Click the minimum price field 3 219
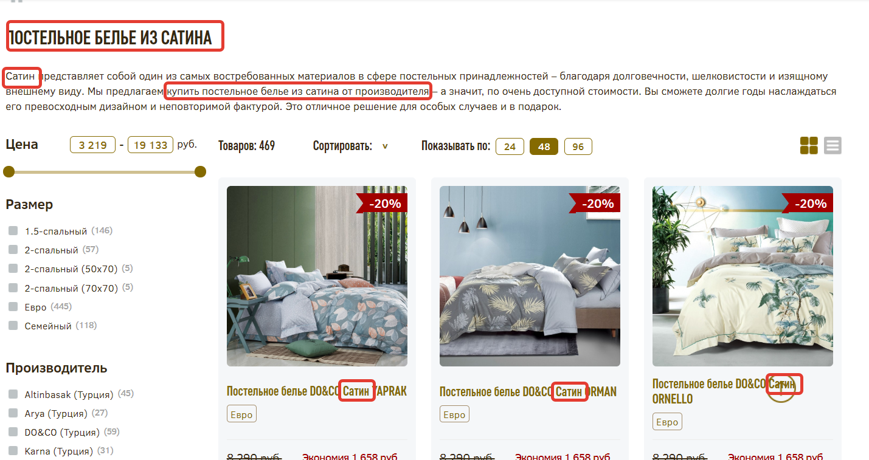 [93, 145]
